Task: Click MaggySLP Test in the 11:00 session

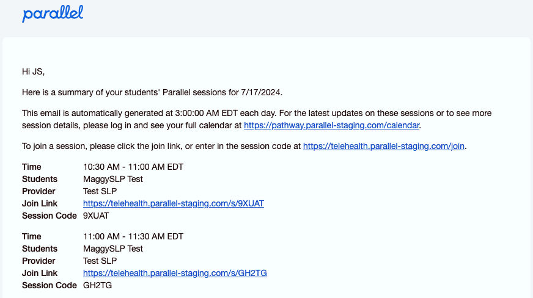Action: point(113,249)
